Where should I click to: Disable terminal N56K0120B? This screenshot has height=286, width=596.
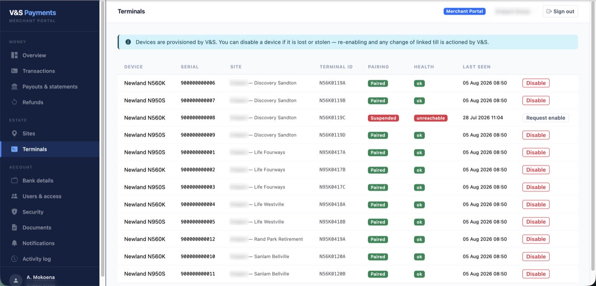[x=536, y=274]
